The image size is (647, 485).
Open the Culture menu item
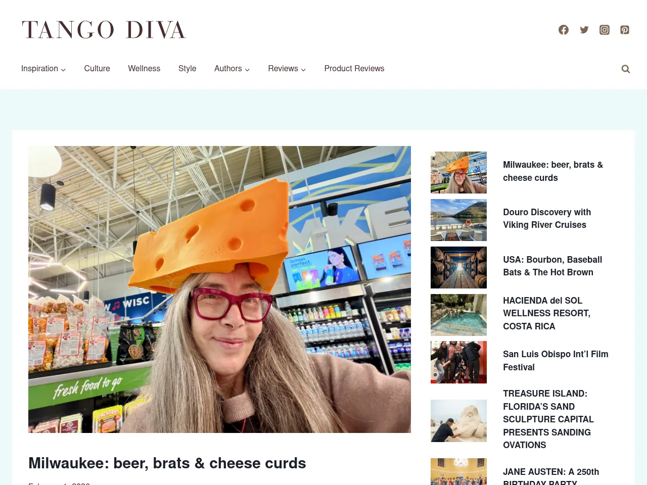[97, 69]
